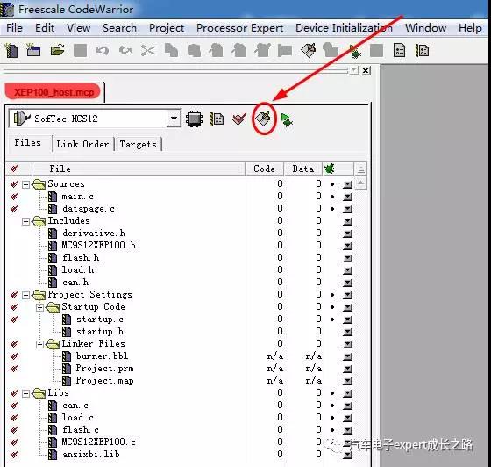This screenshot has height=467, width=491.
Task: Open the popup arrow on Project.prm row
Action: [x=347, y=369]
